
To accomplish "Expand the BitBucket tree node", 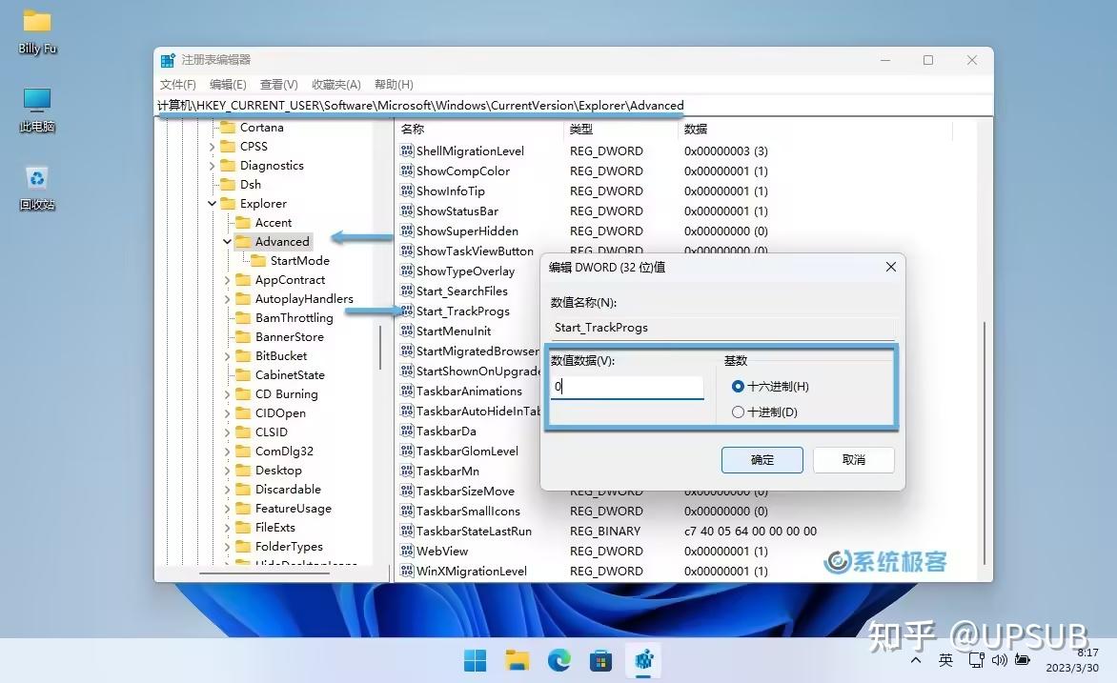I will 227,356.
